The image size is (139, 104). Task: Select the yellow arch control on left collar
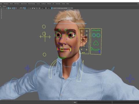pos(53,69)
